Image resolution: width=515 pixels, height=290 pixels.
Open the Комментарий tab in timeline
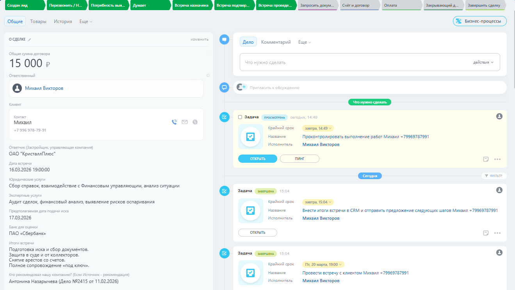[276, 42]
